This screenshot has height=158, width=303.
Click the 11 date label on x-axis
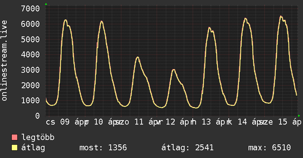coord(139,122)
